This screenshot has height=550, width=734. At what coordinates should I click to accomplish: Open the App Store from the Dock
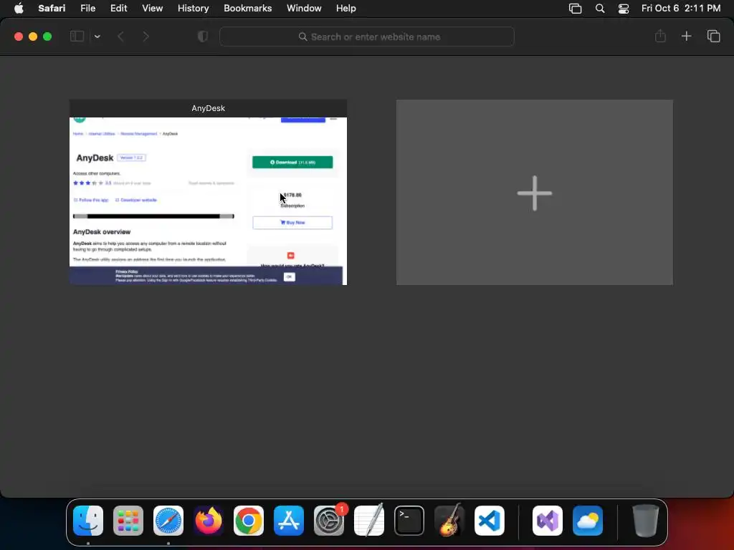click(289, 521)
